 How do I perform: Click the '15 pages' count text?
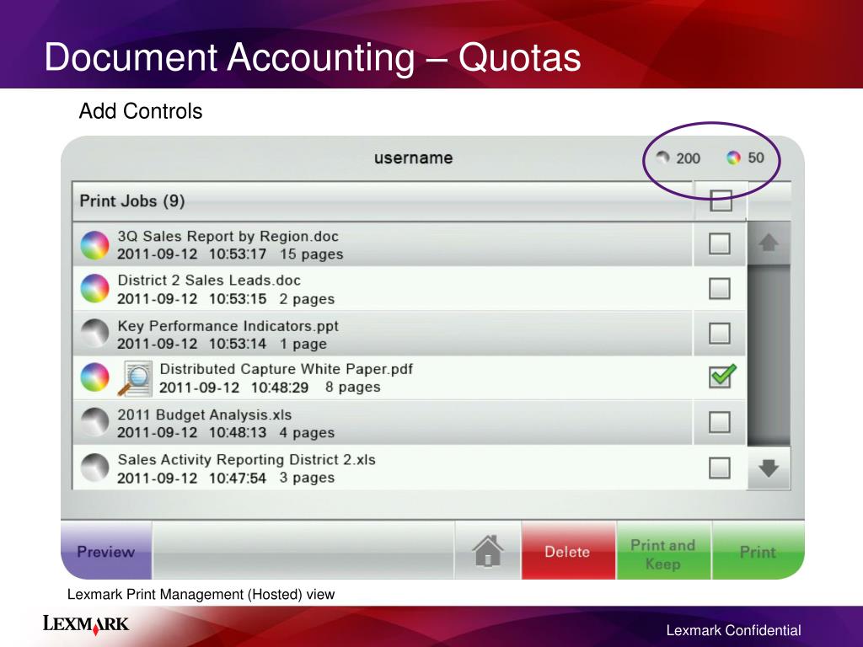[x=312, y=254]
